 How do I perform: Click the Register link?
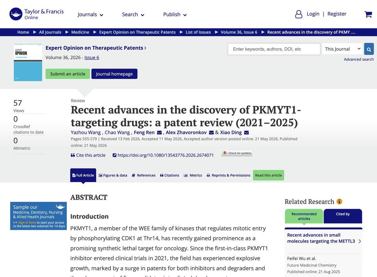(x=337, y=14)
